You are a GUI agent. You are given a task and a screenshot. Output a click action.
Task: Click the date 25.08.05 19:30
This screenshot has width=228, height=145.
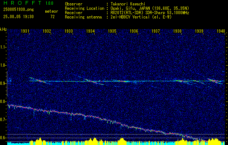click(x=18, y=17)
